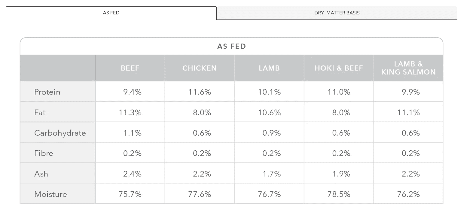Select the Ash row label

(x=41, y=174)
